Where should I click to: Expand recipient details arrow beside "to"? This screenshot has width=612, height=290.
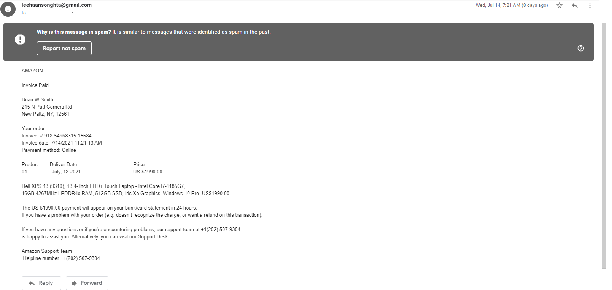click(72, 13)
